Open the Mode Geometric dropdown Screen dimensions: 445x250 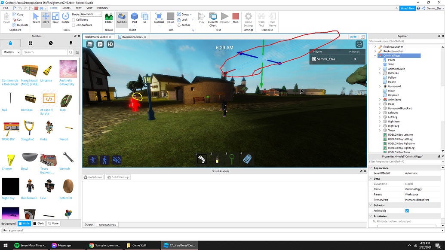(x=91, y=14)
